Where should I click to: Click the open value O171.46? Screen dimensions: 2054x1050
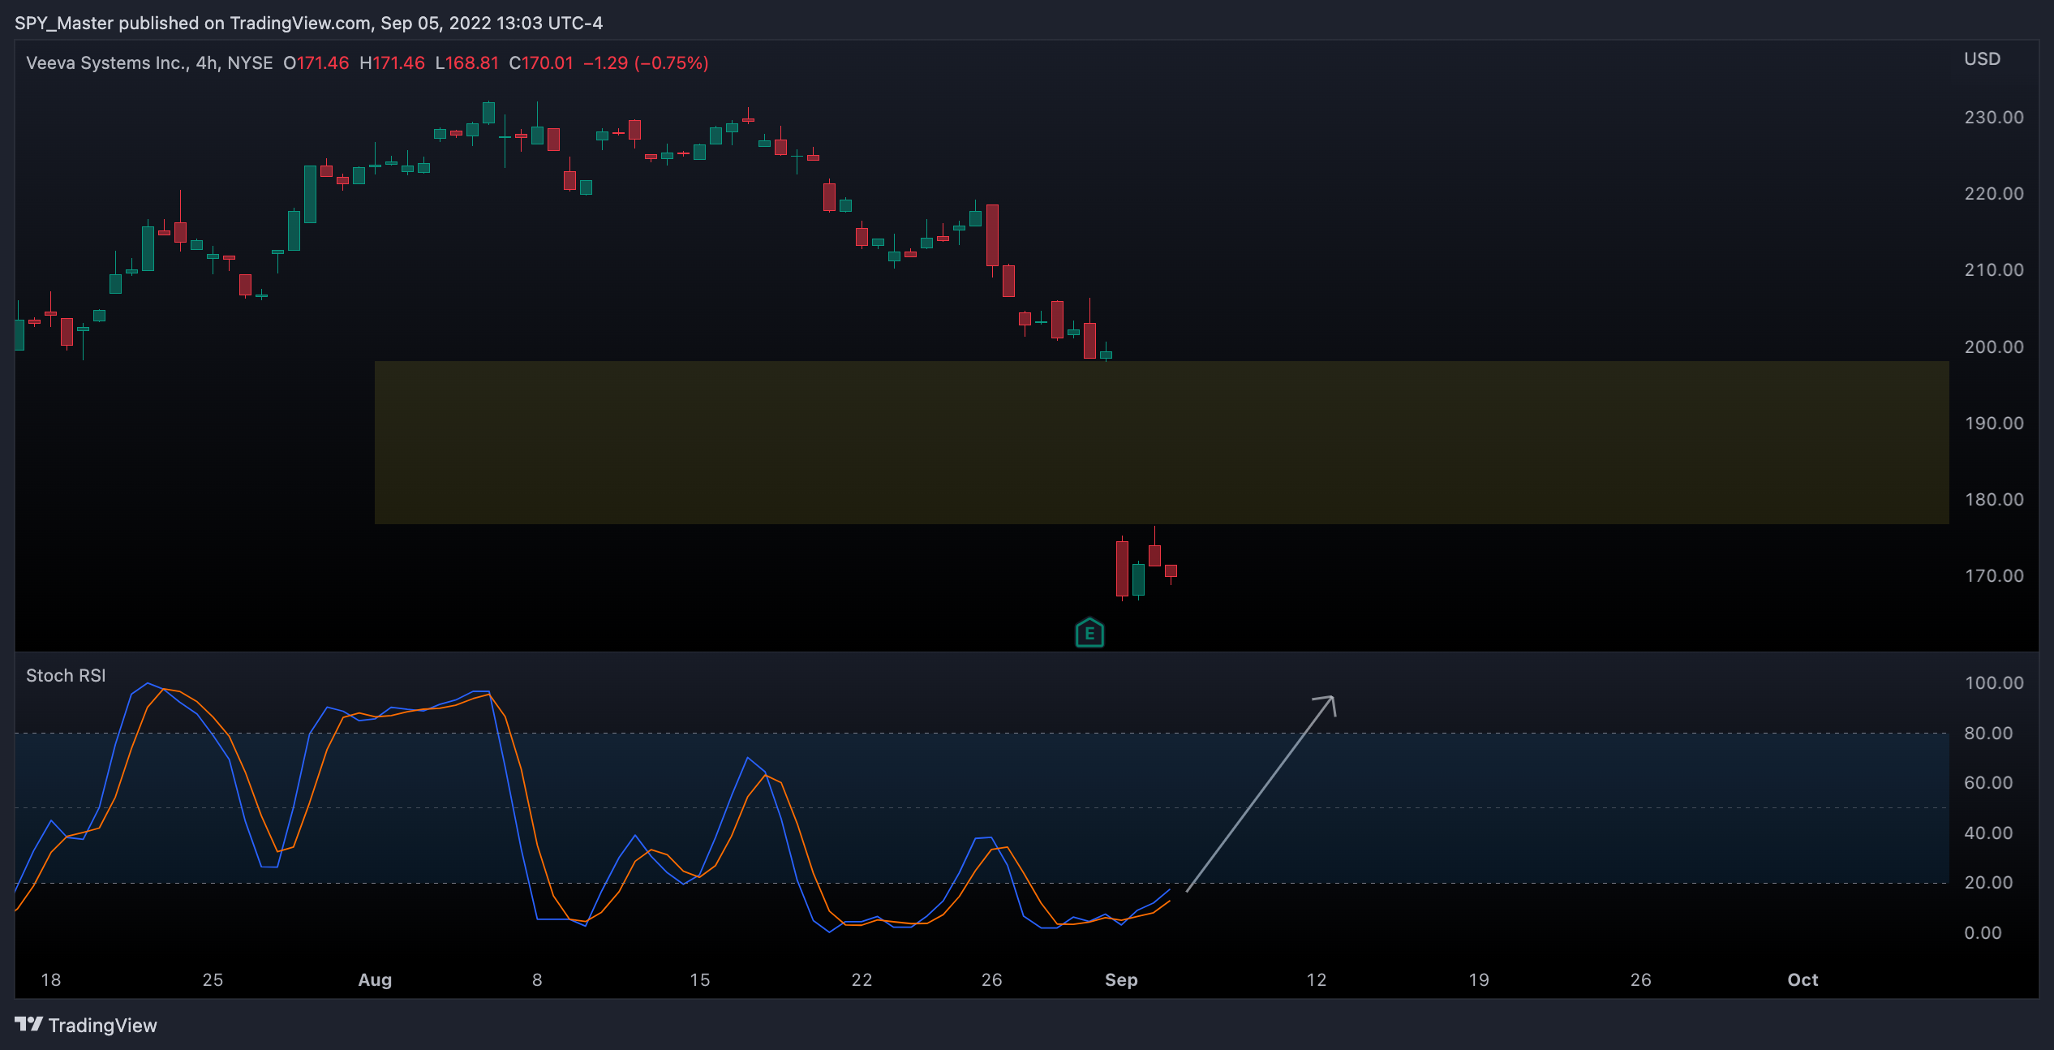pos(316,63)
